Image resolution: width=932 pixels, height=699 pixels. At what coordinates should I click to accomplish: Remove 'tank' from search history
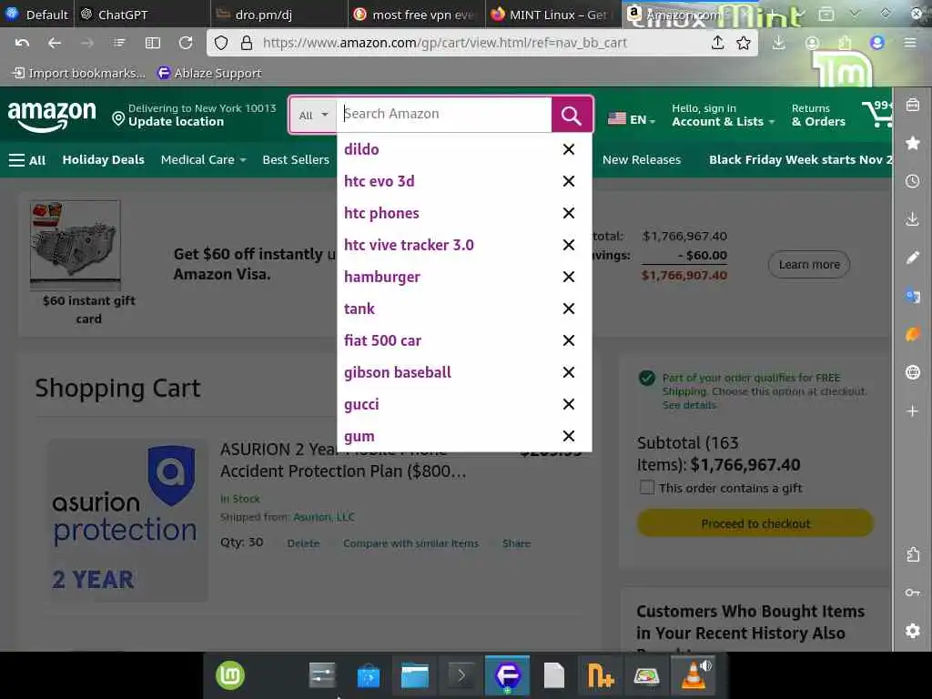coord(569,309)
